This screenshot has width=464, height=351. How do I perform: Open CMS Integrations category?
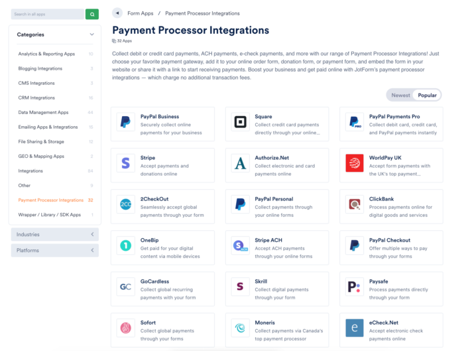tap(36, 83)
